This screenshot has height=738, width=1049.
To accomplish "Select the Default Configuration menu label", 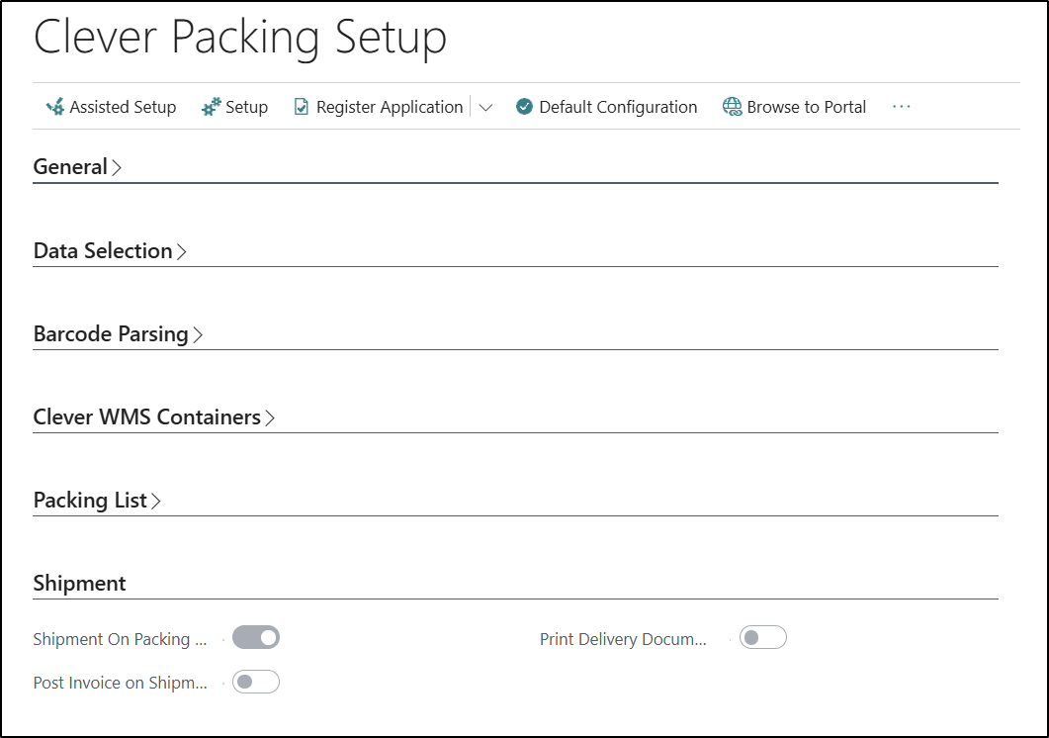I will click(x=618, y=107).
